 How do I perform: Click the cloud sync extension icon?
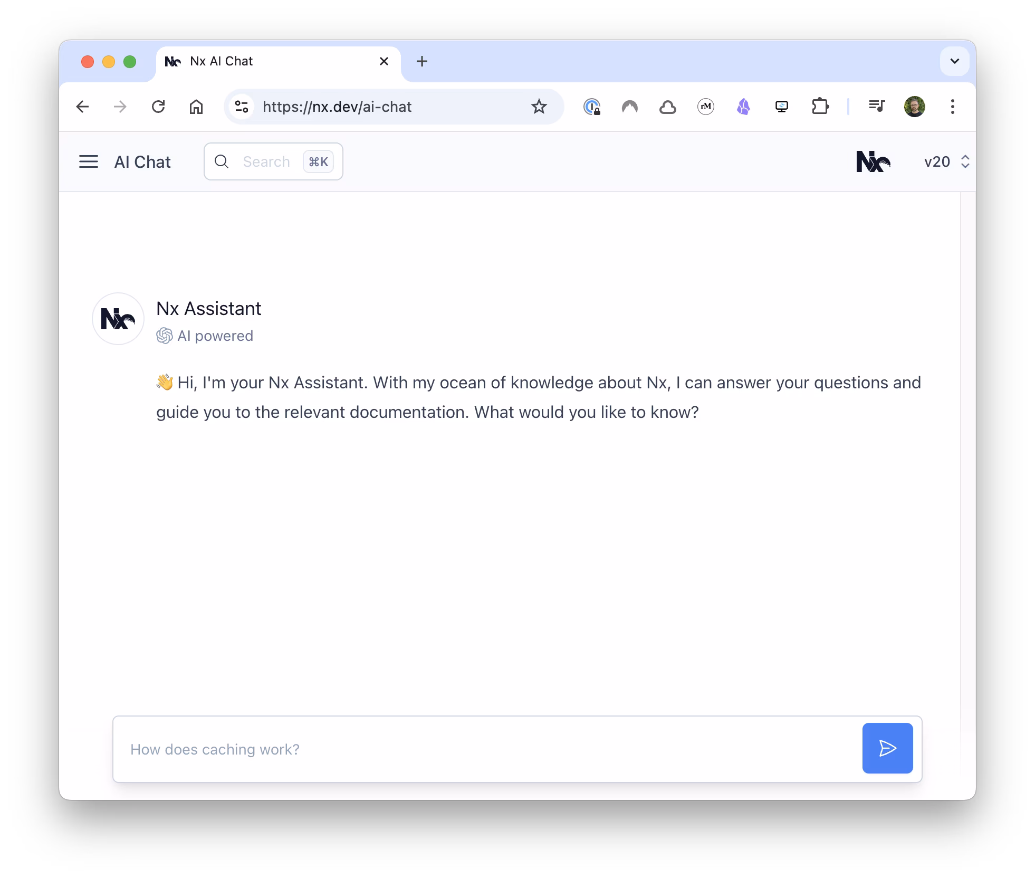tap(667, 107)
